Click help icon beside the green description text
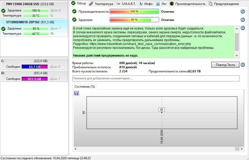Image resolution: width=249 pixels, height=160 pixels. point(243,28)
